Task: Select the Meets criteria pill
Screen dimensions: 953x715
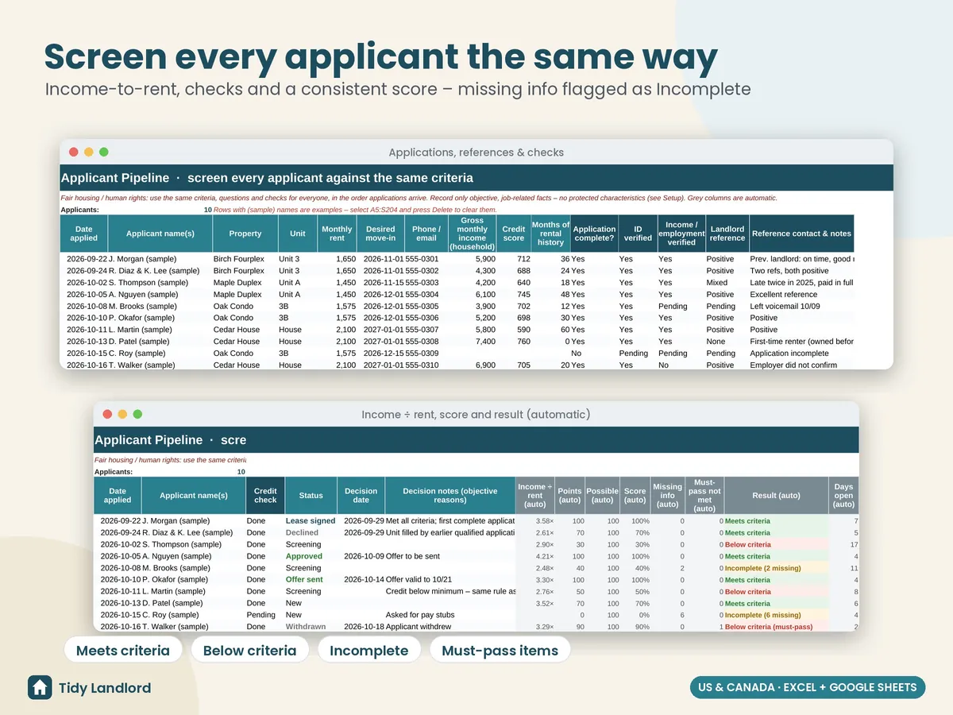Action: pyautogui.click(x=123, y=651)
